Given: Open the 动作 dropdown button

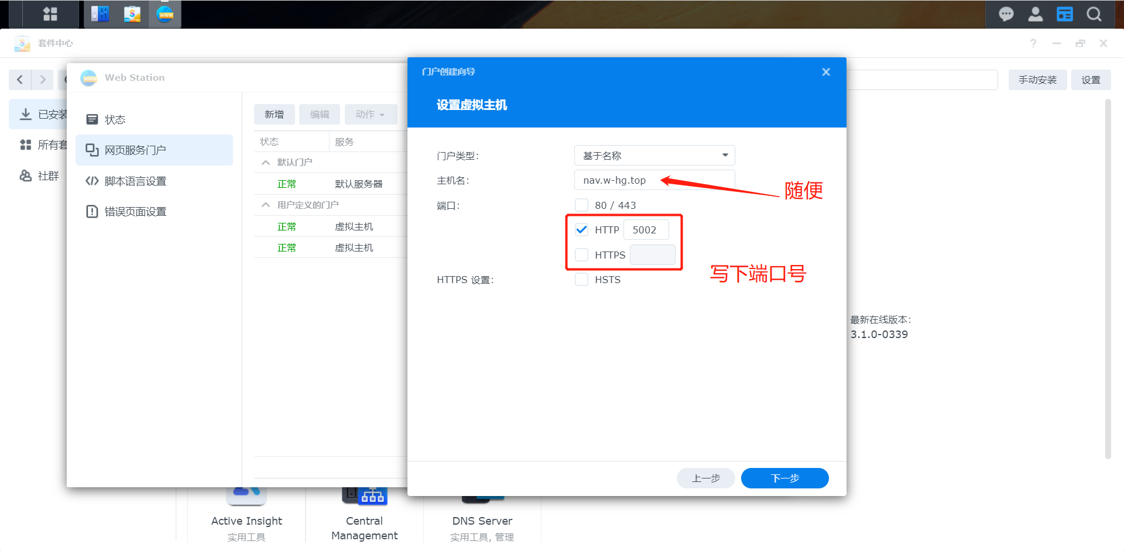Looking at the screenshot, I should click(371, 114).
